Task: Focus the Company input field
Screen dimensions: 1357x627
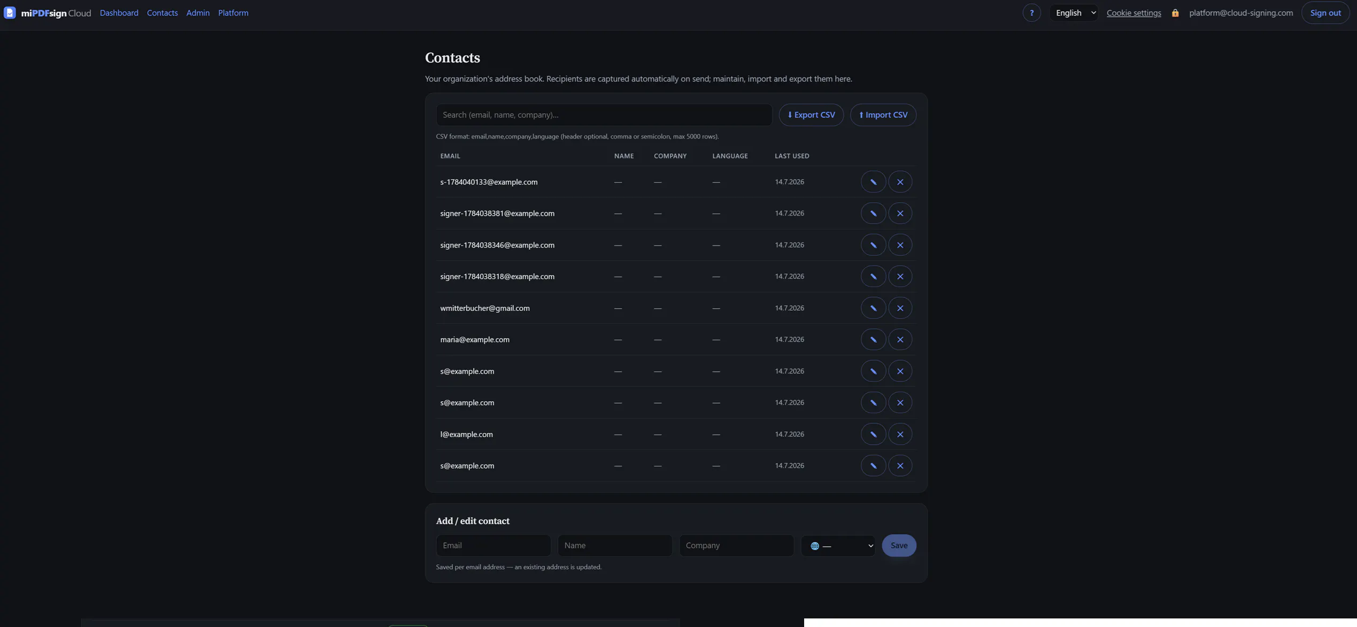Action: (736, 546)
